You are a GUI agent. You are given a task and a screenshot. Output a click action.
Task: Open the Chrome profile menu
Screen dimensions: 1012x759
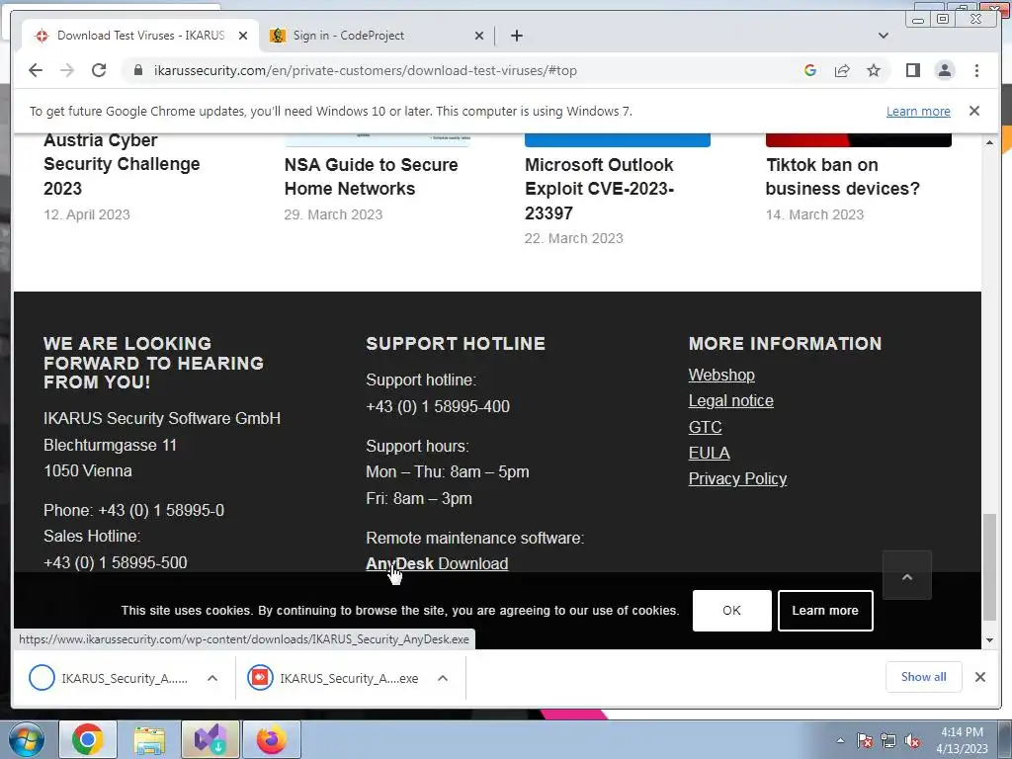(945, 70)
